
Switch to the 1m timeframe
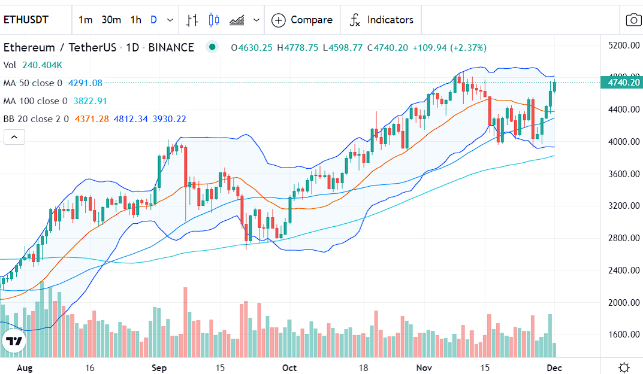[x=85, y=20]
